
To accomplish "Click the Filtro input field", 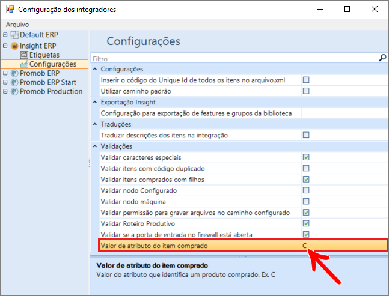I will pos(234,59).
